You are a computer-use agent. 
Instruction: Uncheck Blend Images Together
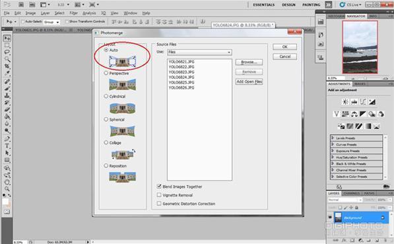click(159, 186)
